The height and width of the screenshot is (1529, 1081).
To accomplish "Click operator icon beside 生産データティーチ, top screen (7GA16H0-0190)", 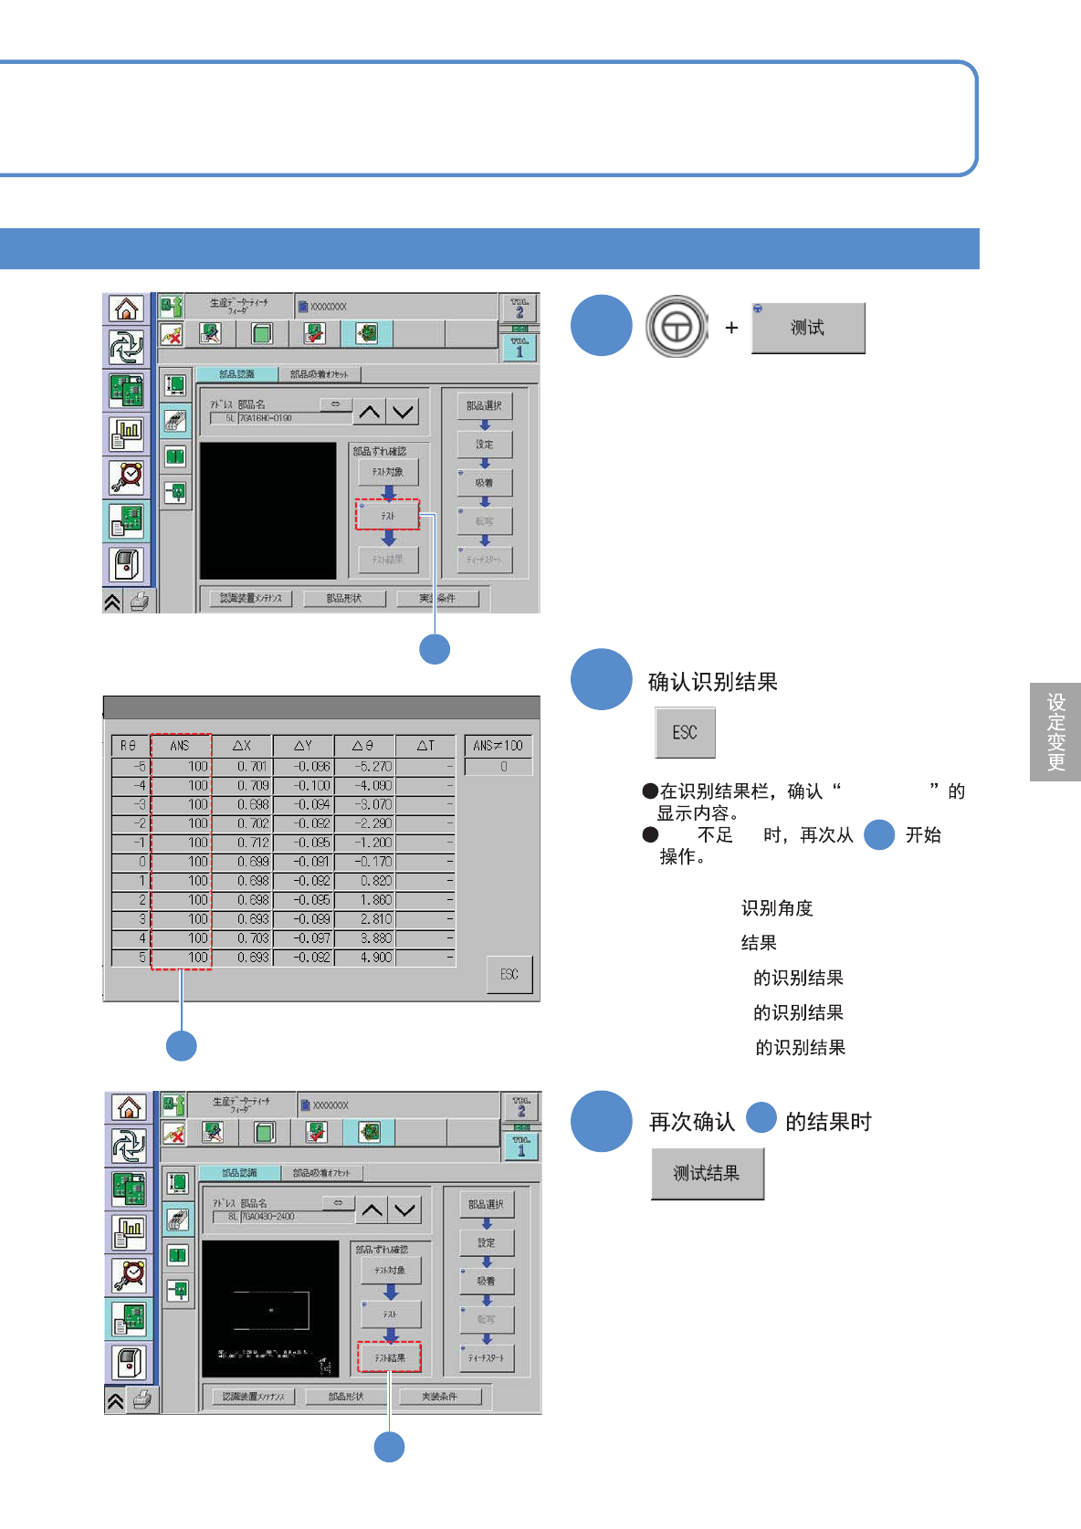I will pos(171,306).
